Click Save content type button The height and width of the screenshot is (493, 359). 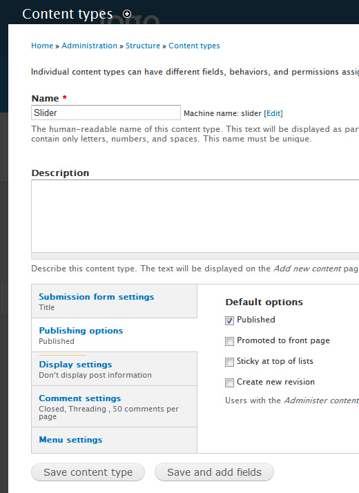(x=88, y=472)
